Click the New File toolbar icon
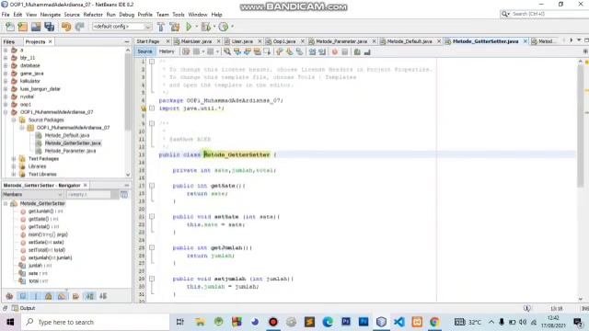The height and width of the screenshot is (331, 589). [x=10, y=27]
